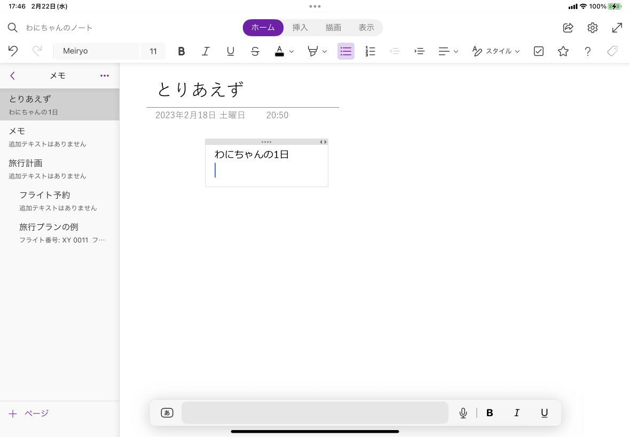Viewport: 630px width, 437px height.
Task: Tap the three-dot multitasking indicator
Action: coord(315,6)
